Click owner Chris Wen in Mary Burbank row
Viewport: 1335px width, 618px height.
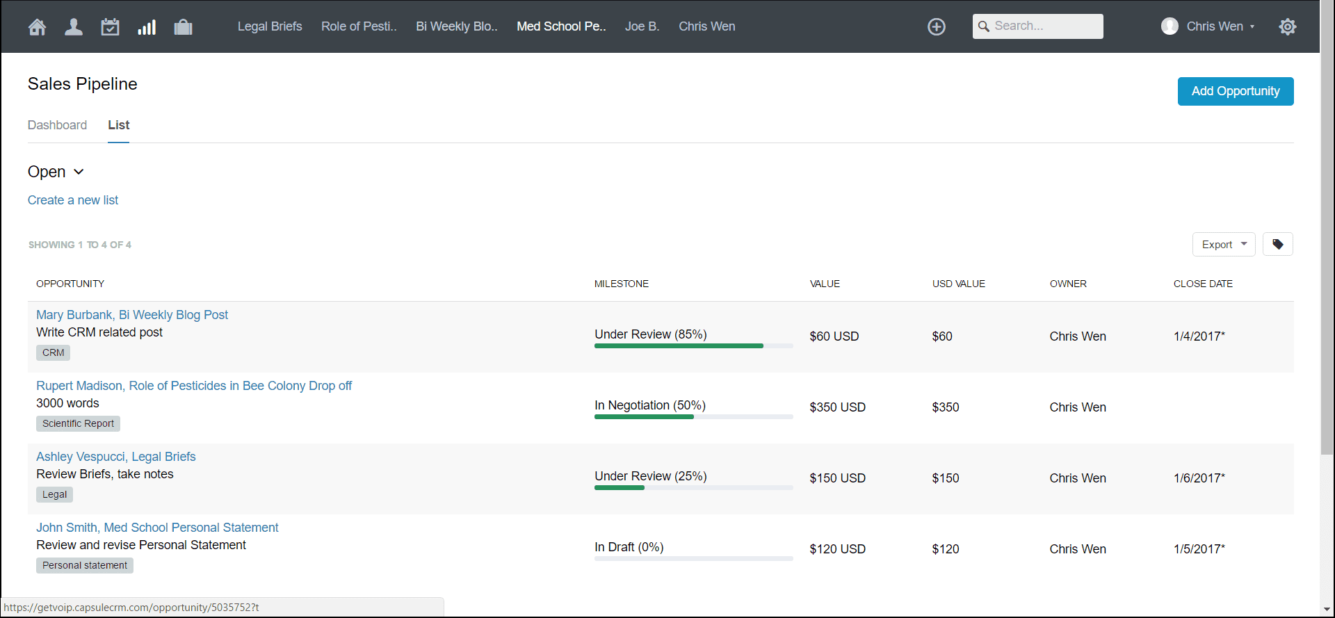[x=1078, y=336]
